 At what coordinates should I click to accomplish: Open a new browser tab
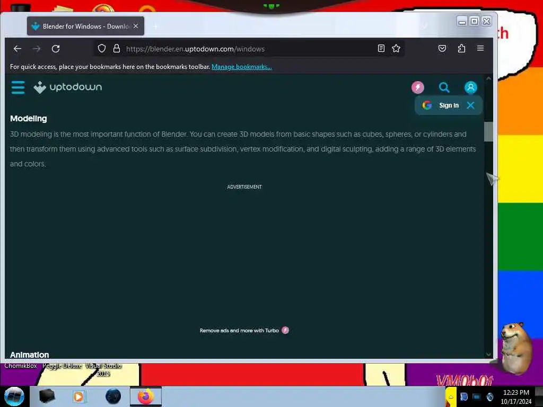pos(155,26)
